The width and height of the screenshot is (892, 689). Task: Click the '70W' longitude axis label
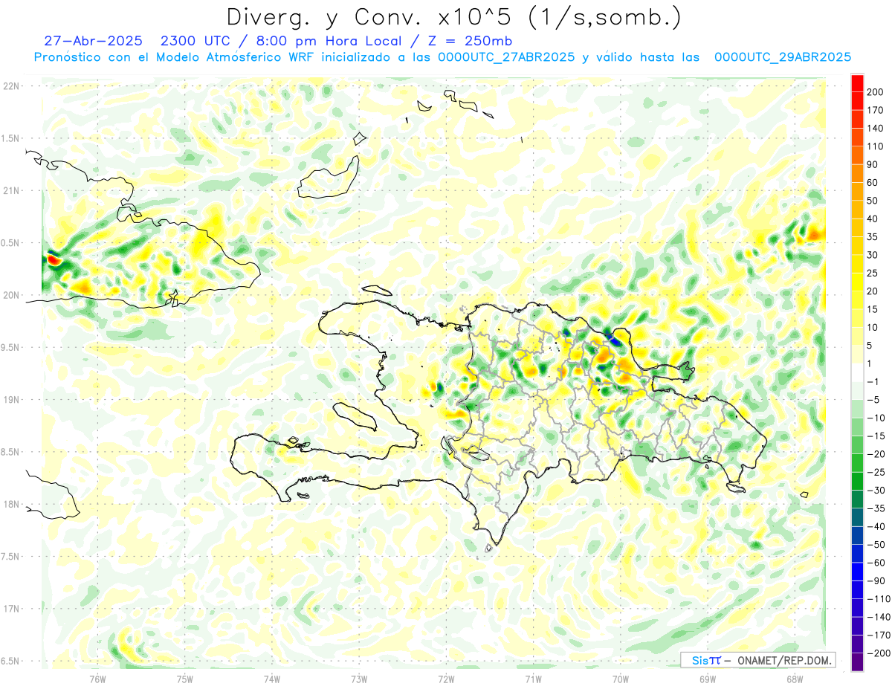[621, 678]
